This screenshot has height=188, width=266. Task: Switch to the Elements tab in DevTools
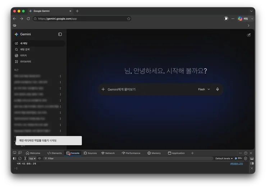[55, 153]
